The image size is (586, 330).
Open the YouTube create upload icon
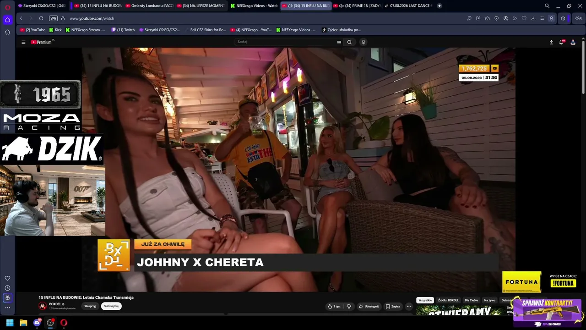552,42
